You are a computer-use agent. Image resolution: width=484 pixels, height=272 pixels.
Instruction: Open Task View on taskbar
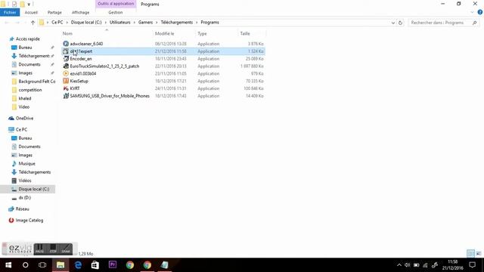pos(42,265)
